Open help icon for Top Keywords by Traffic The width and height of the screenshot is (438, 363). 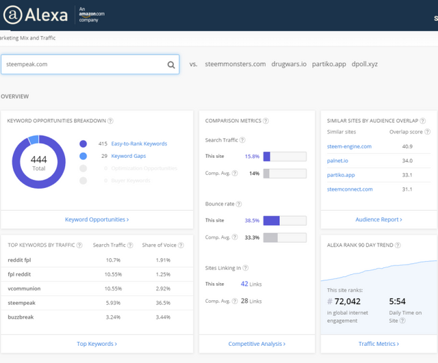coord(79,245)
